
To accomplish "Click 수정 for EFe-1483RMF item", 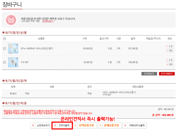I will [x=170, y=46].
